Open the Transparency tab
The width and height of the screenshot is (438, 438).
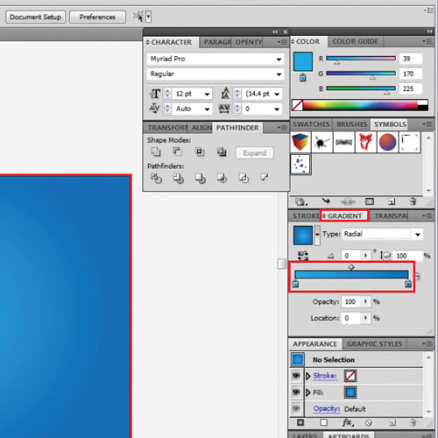click(x=391, y=215)
